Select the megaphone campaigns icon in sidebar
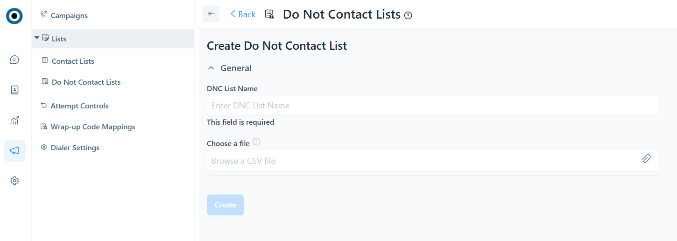 (14, 151)
